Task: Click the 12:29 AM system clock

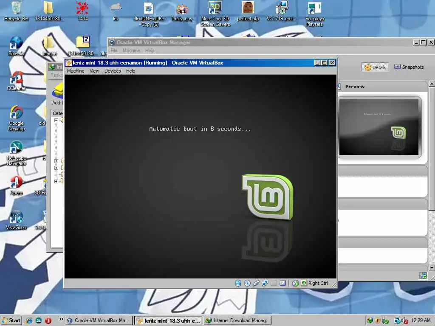Action: tap(421, 321)
